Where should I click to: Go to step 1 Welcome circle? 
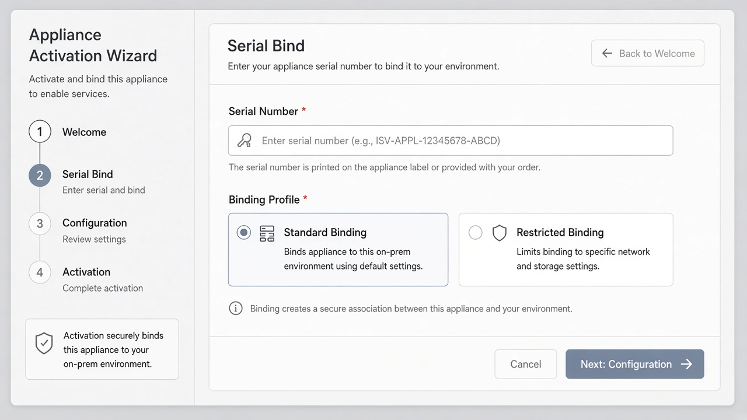point(40,132)
